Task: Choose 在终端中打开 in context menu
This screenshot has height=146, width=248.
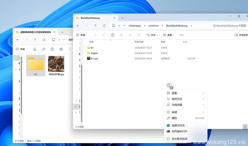Action: [x=186, y=131]
